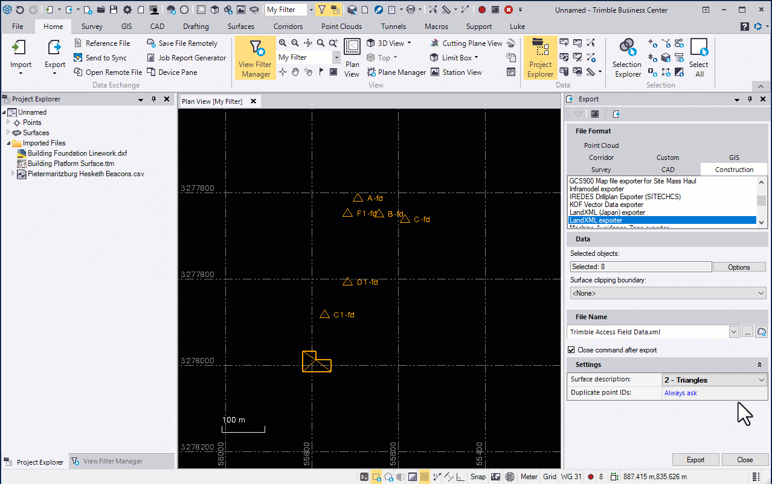
Task: Open Project Explorer from the ribbon
Action: click(540, 58)
